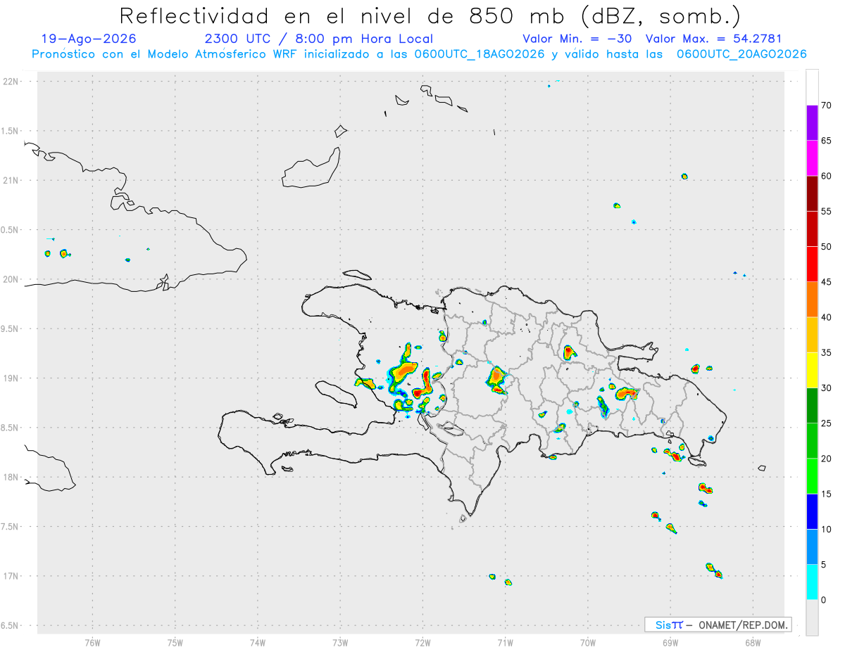Click the colorbar tick label '45'
This screenshot has height=652, width=845.
pos(826,282)
